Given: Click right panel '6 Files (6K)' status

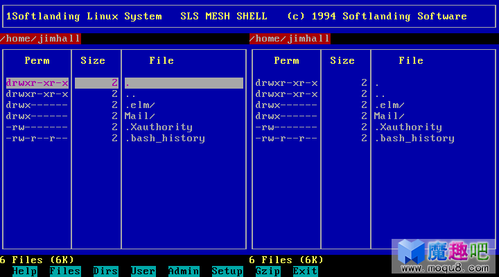Looking at the screenshot, I should pos(287,260).
